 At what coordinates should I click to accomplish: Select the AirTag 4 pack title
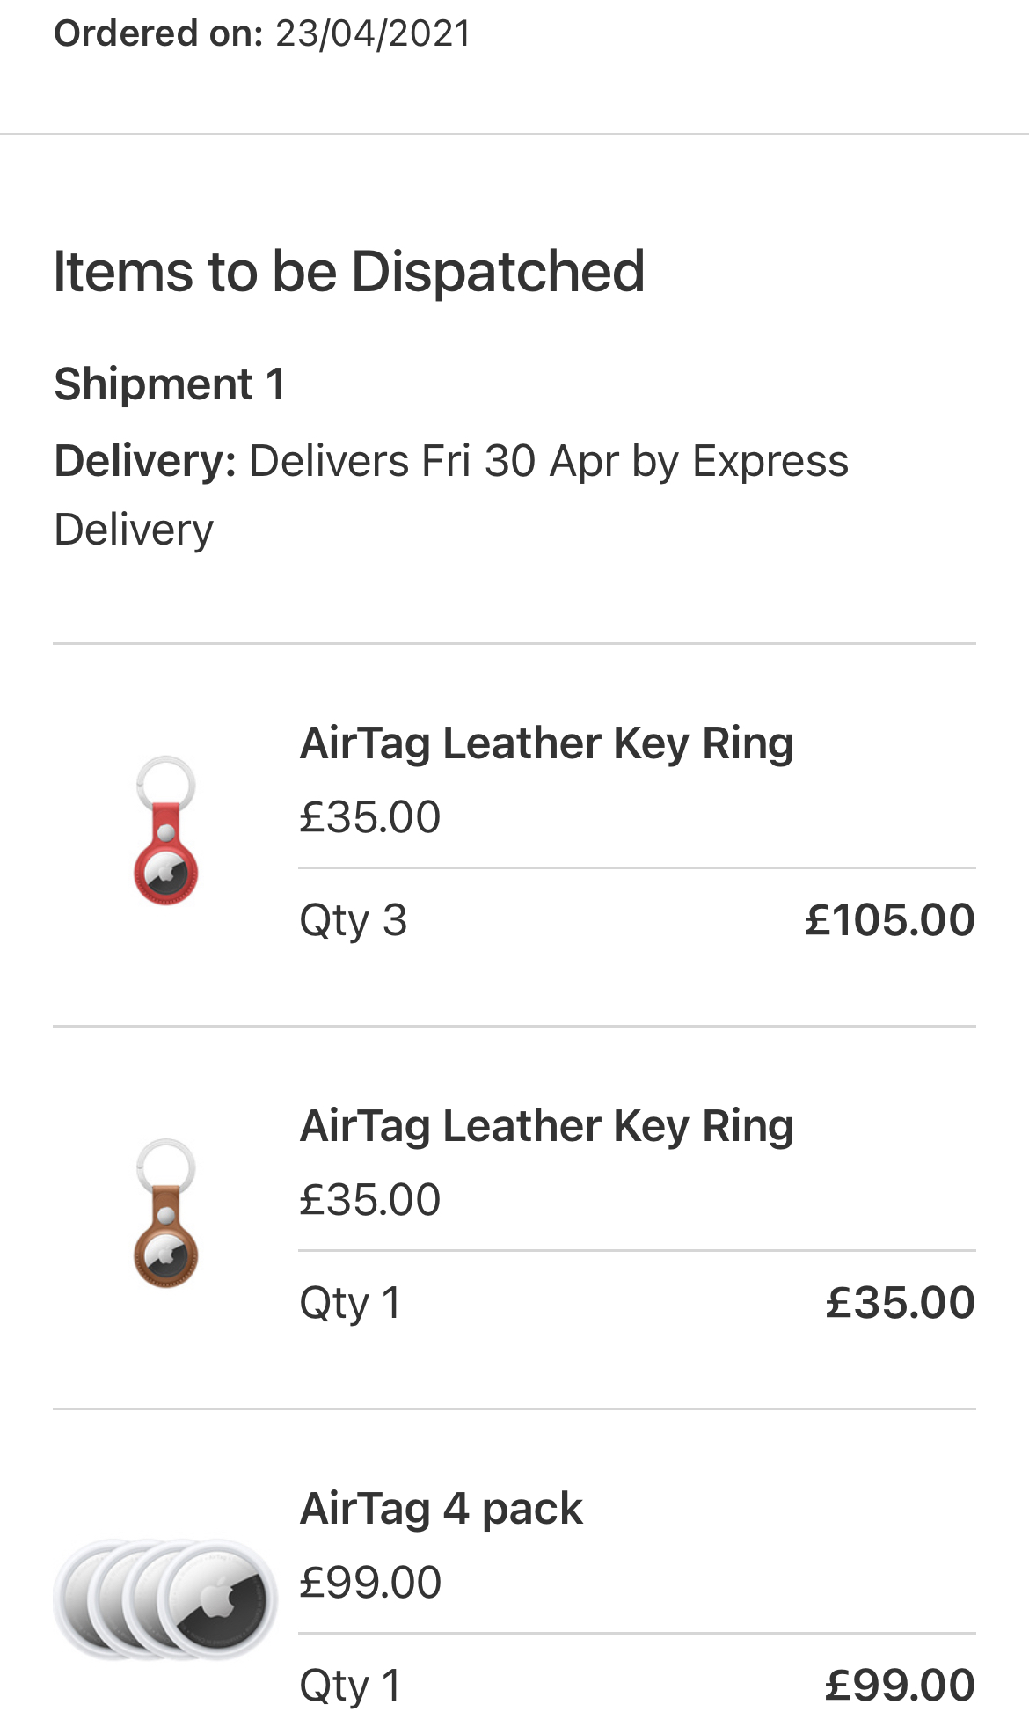point(441,1509)
